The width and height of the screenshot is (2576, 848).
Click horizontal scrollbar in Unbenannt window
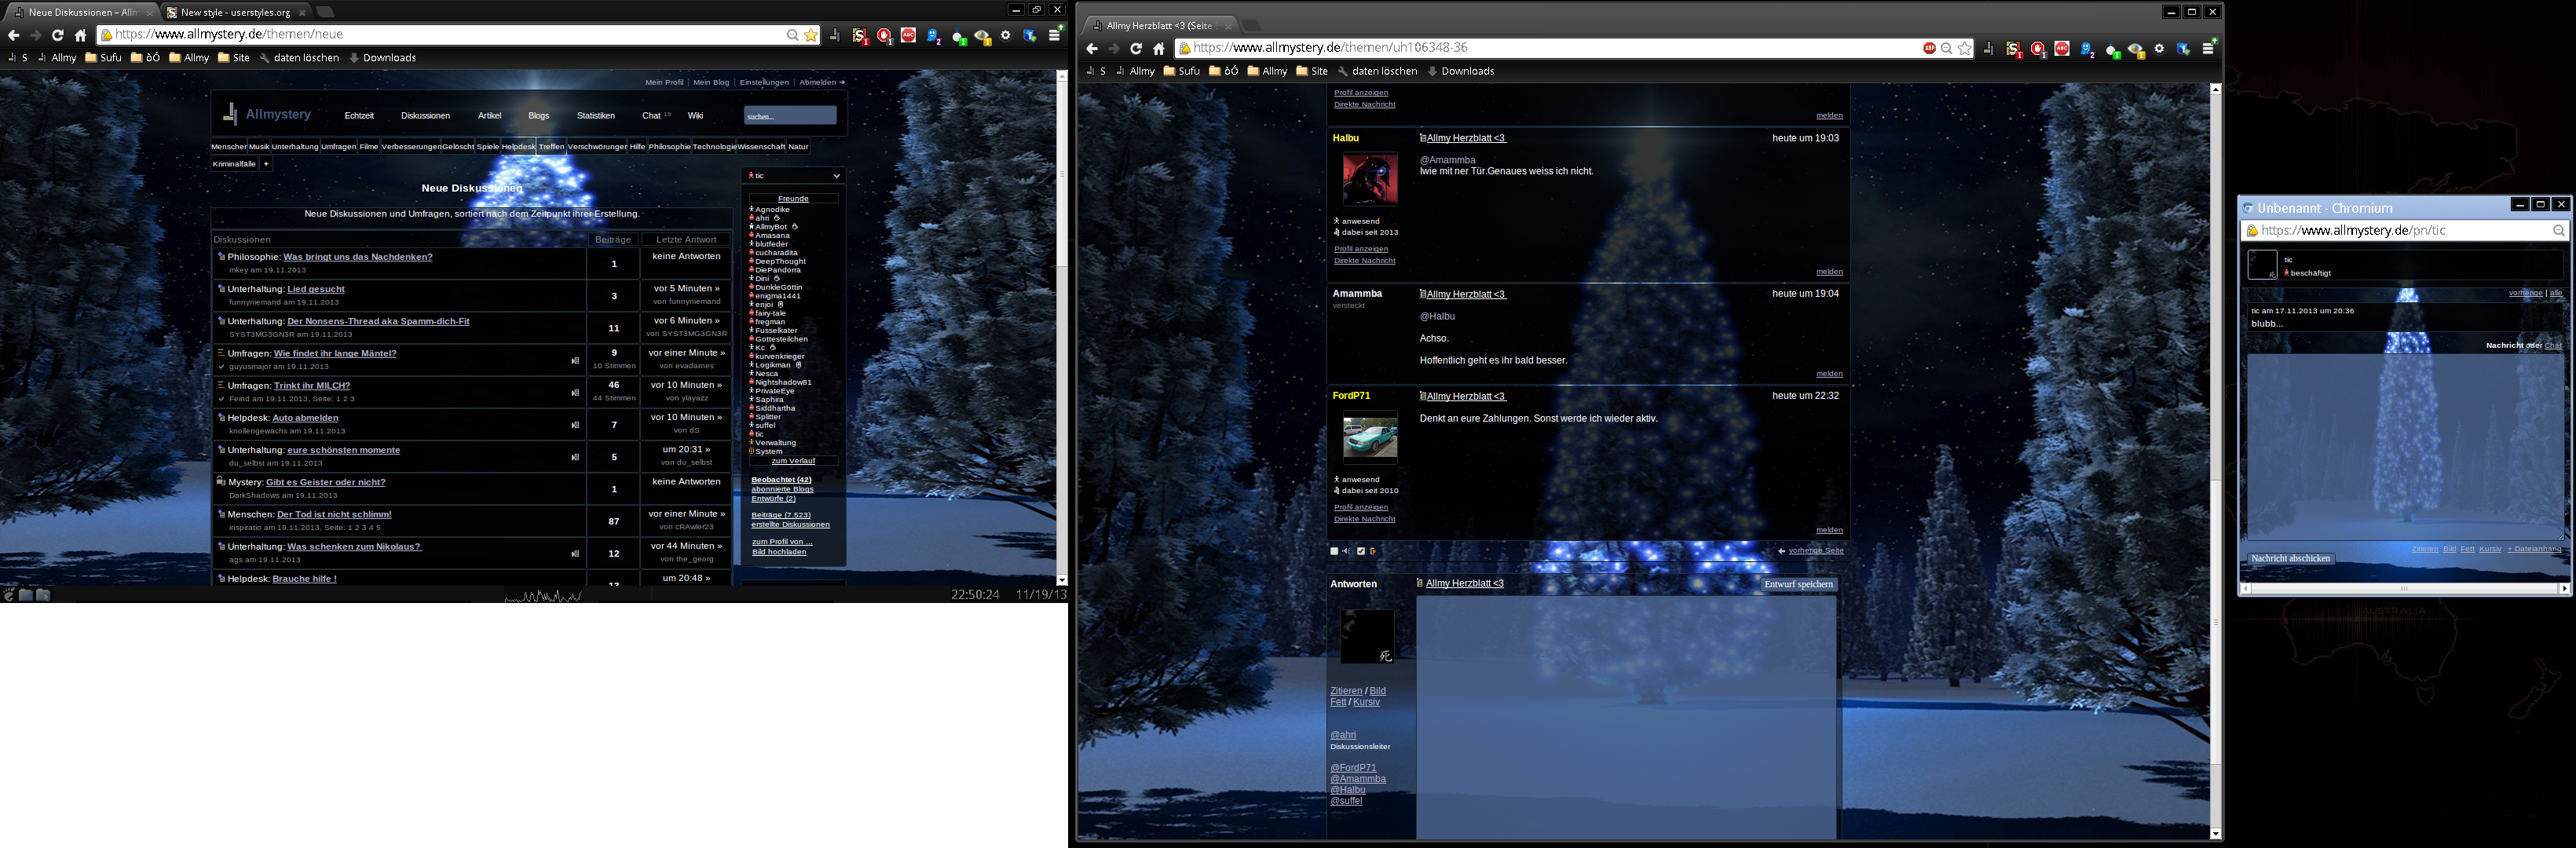pos(2404,589)
